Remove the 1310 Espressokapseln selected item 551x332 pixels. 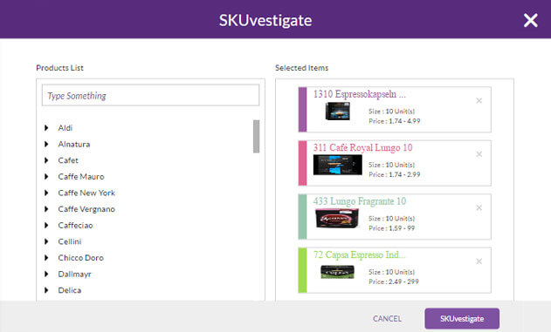tap(479, 101)
